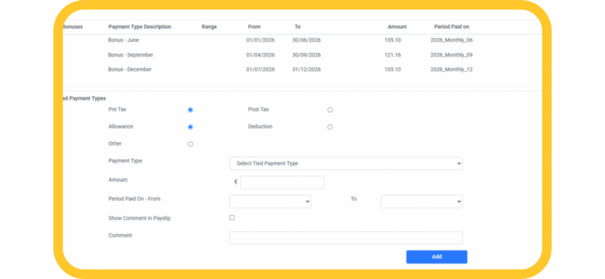Click the 2026_Monthly_12 period value
Viewport: 605px width, 279px height.
452,69
